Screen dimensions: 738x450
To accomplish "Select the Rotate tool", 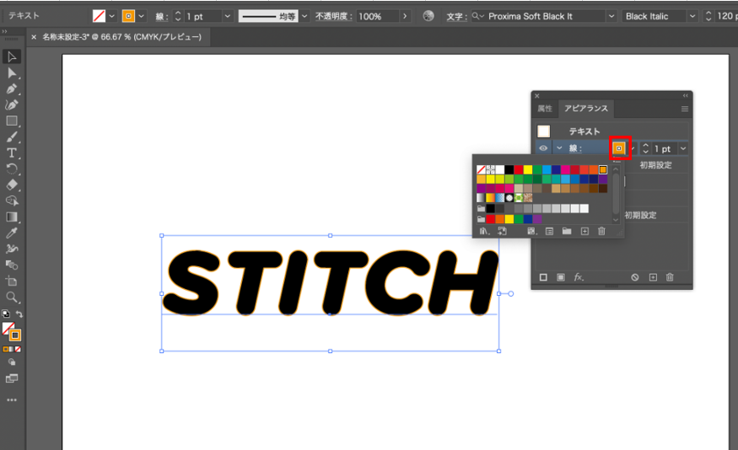I will point(12,169).
